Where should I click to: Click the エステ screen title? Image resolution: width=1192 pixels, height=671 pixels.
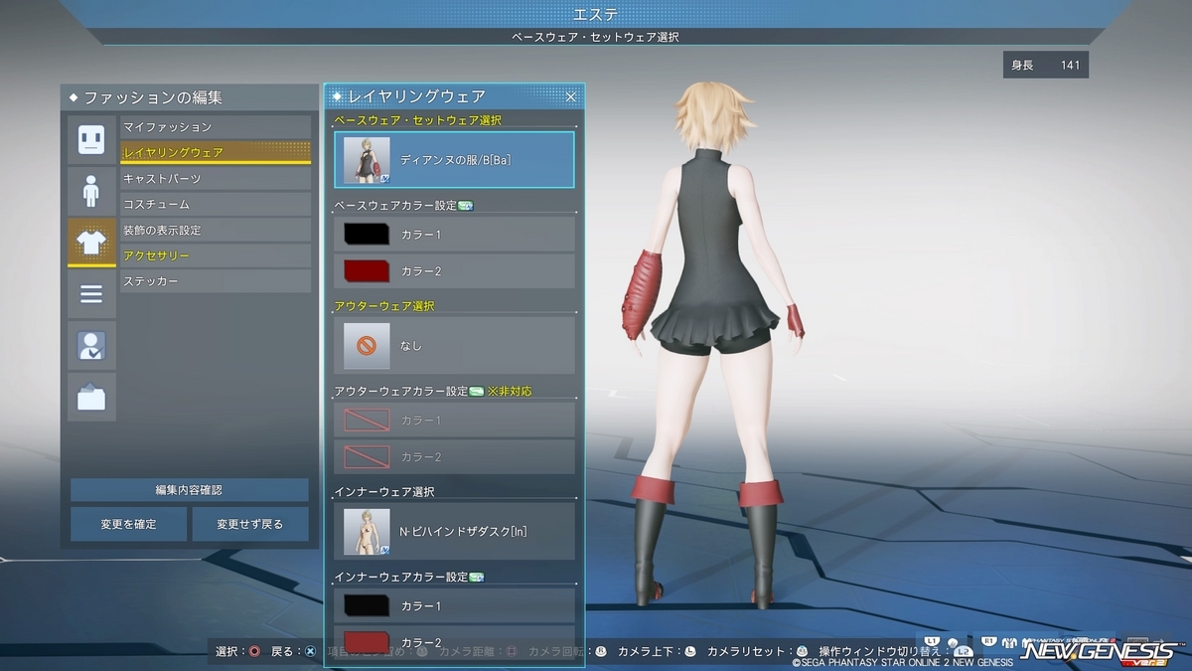click(x=596, y=14)
